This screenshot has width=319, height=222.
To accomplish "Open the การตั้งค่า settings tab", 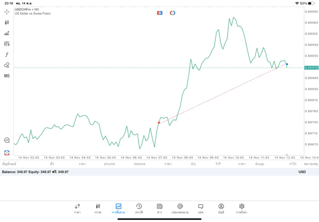I will click(242, 208).
